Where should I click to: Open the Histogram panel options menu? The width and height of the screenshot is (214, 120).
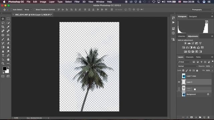(x=212, y=16)
